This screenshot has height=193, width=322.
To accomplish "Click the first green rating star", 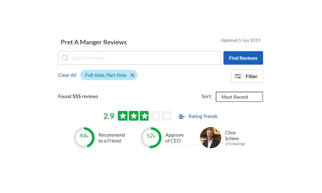I will [123, 116].
